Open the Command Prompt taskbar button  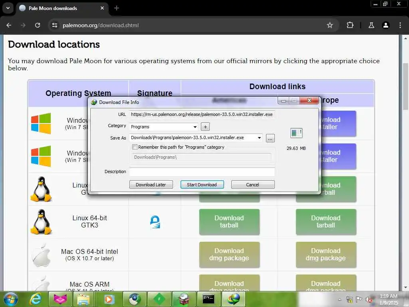tap(208, 299)
